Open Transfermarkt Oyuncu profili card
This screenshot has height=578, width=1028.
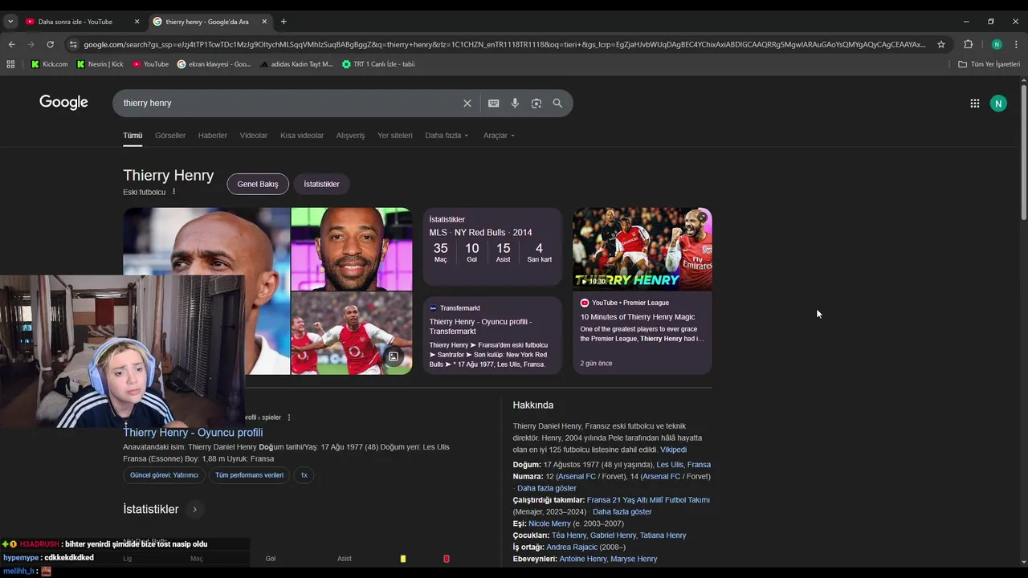(492, 336)
